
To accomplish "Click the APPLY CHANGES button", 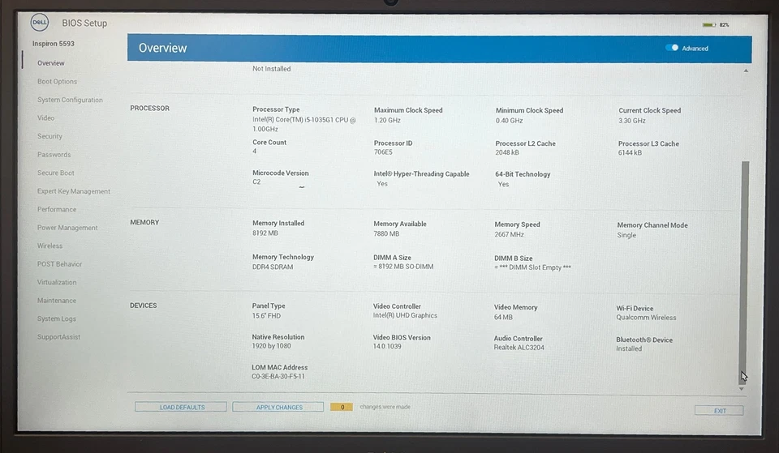I will pos(278,408).
